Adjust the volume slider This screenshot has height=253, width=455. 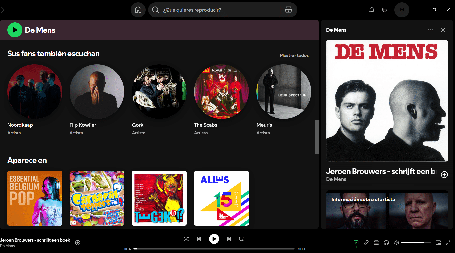coord(416,243)
